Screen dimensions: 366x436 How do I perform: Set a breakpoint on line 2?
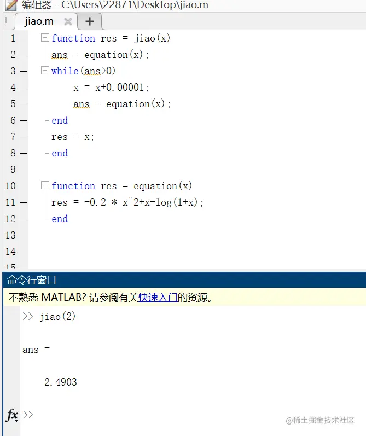24,55
